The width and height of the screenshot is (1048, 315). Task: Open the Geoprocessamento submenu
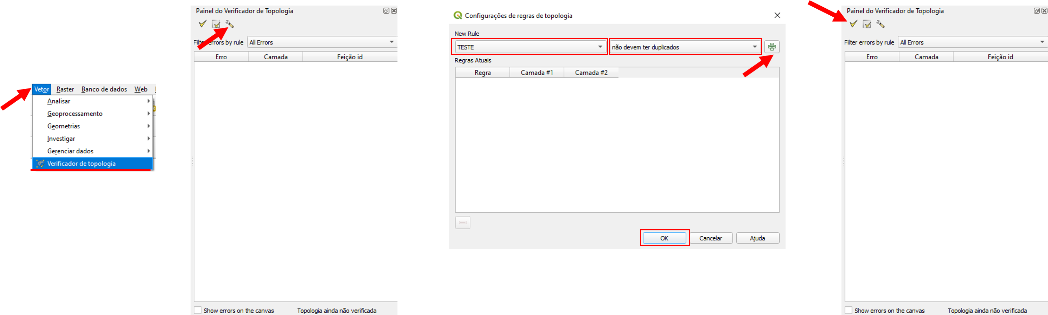pos(75,114)
